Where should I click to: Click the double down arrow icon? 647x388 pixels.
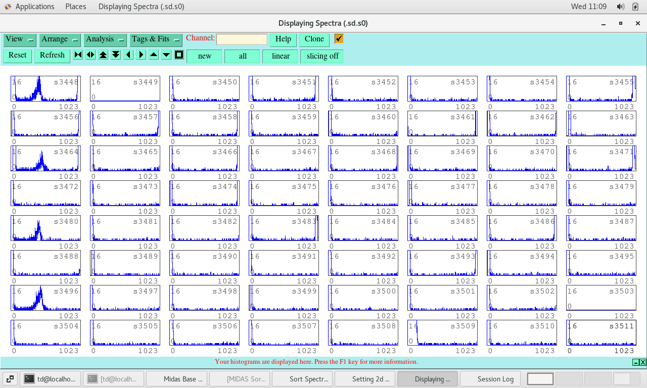(116, 55)
